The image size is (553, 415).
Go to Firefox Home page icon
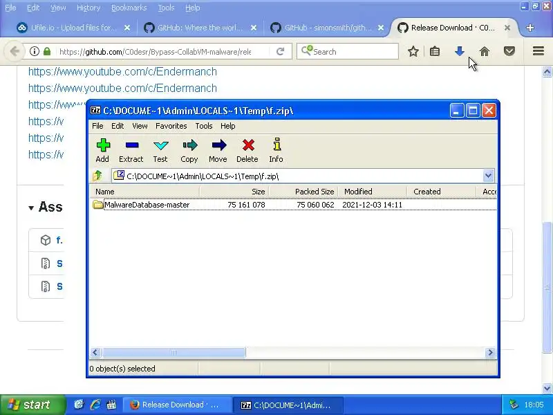[x=485, y=51]
